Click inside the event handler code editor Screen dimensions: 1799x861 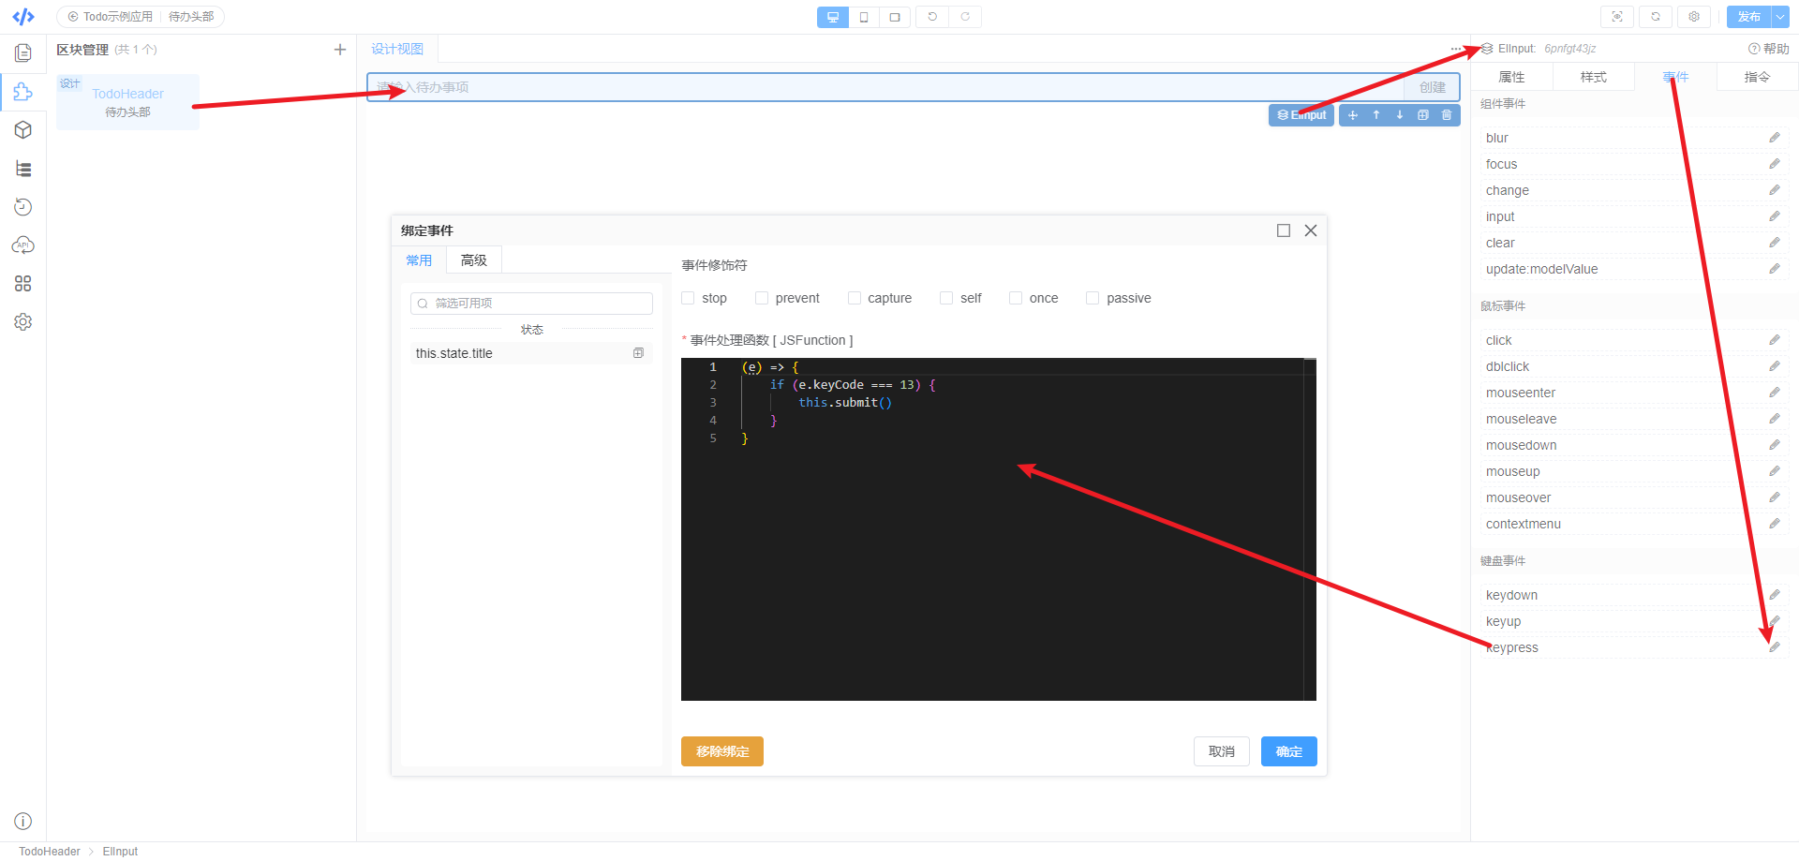point(999,529)
